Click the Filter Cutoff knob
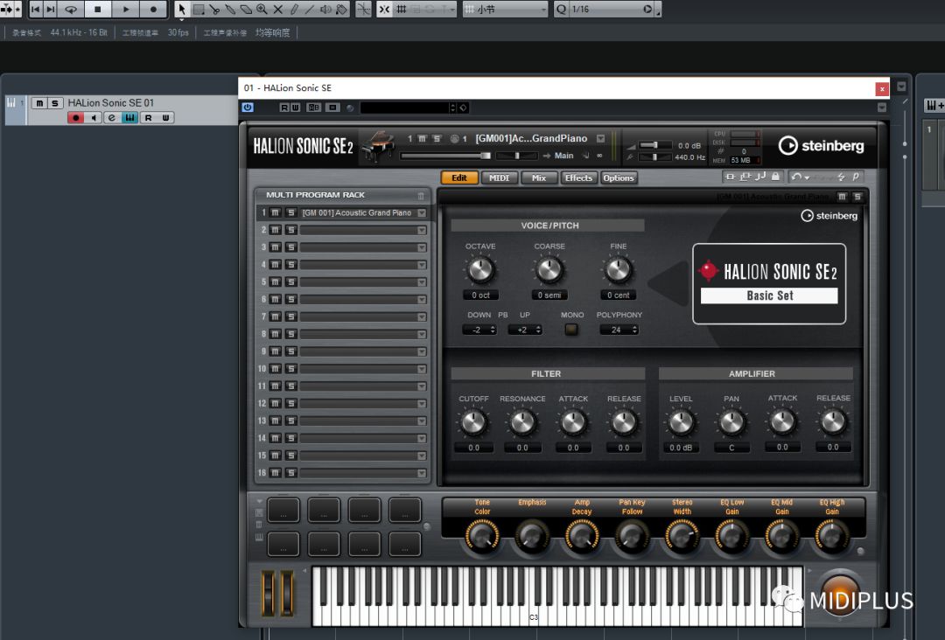The image size is (945, 640). [x=473, y=422]
